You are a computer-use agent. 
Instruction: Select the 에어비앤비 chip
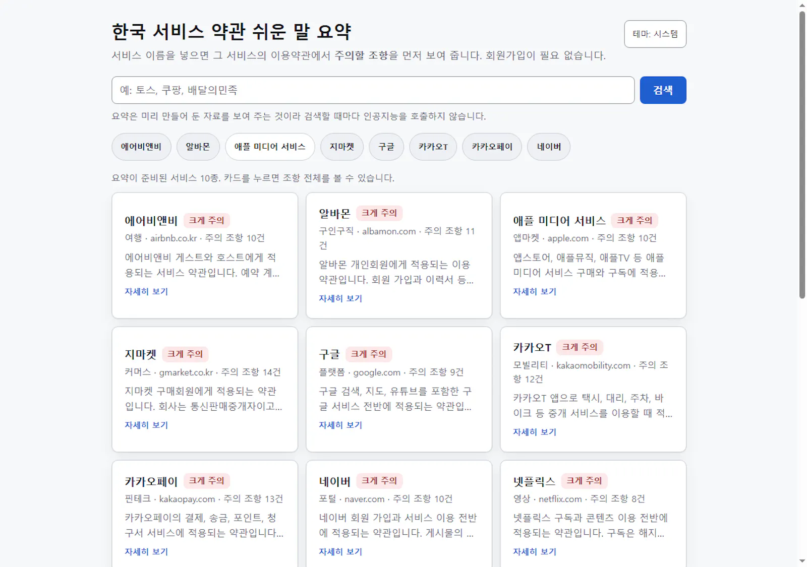click(141, 147)
